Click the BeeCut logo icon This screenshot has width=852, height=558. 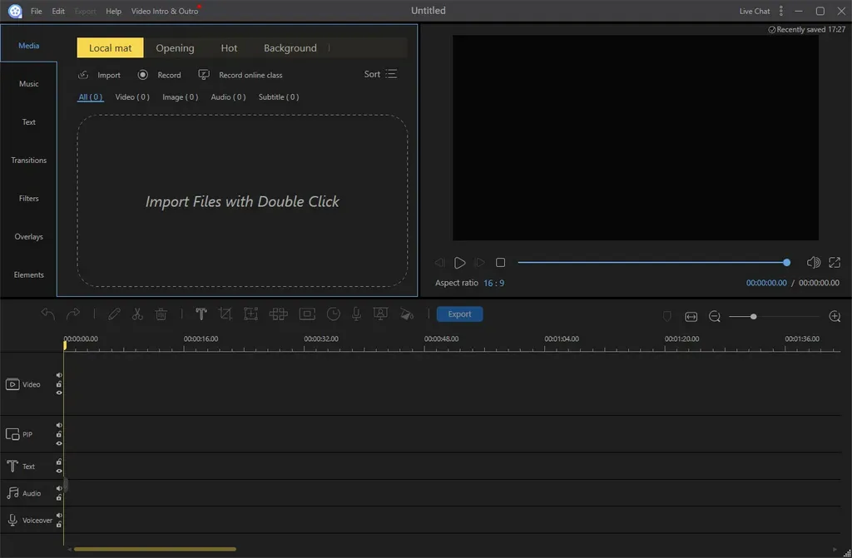click(15, 11)
